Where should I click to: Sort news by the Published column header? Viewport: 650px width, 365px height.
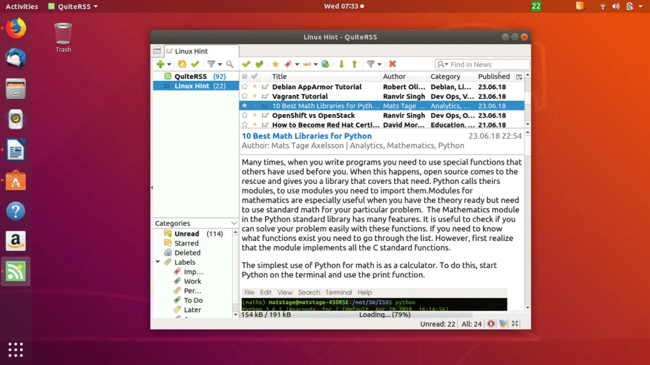(493, 76)
